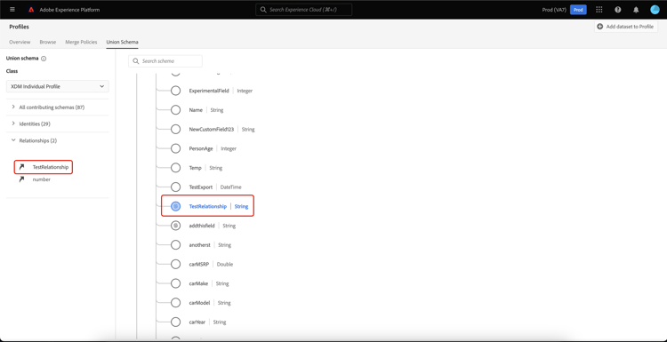Screen dimensions: 667x342
Task: Open the hamburger navigation menu
Action: [x=12, y=10]
